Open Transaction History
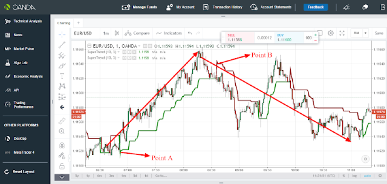Screen dimensions: 387x184 pyautogui.click(x=222, y=7)
